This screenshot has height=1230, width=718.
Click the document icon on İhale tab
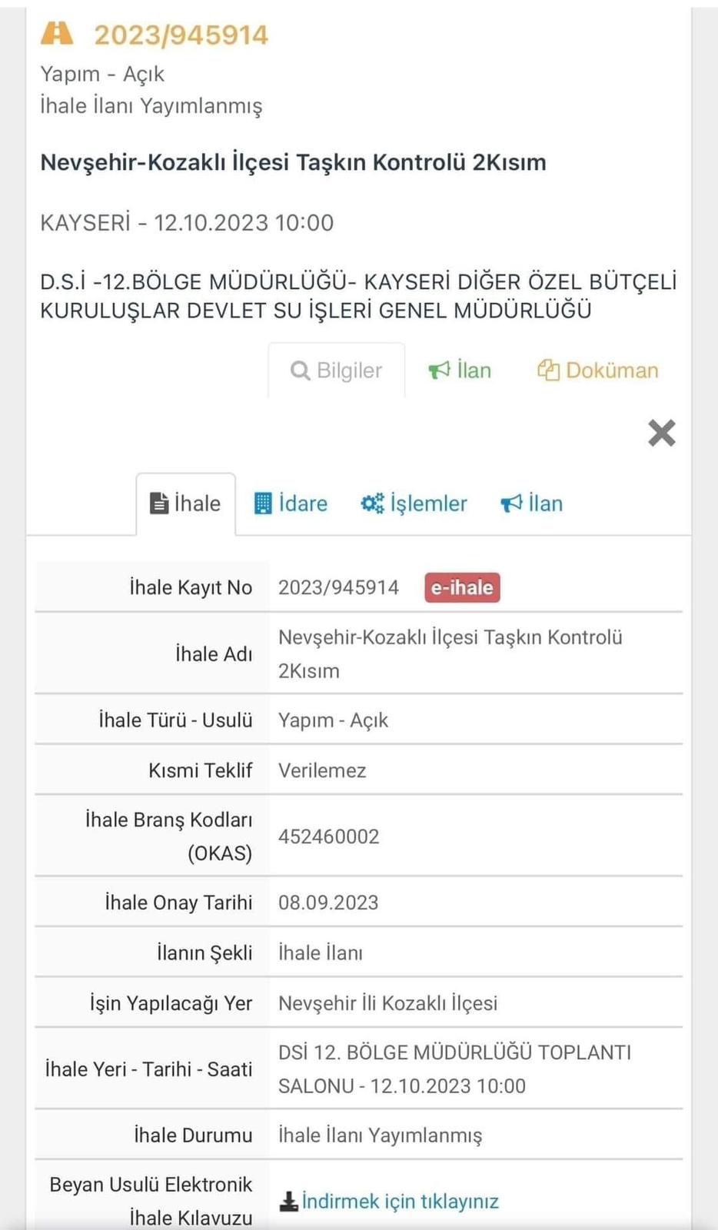pyautogui.click(x=159, y=504)
